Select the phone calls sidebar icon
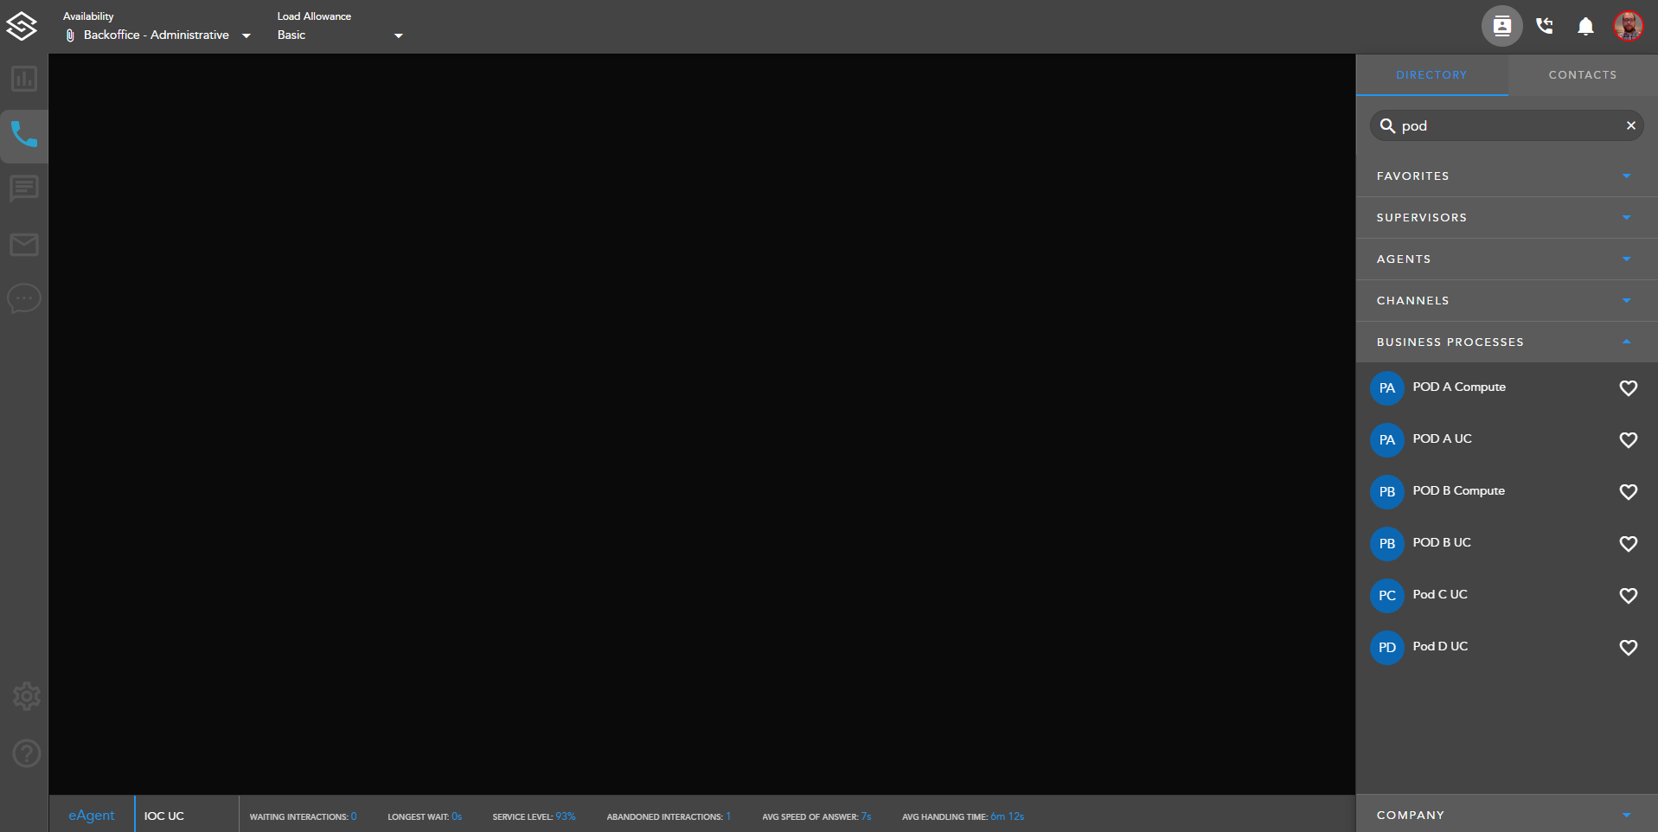 24,135
